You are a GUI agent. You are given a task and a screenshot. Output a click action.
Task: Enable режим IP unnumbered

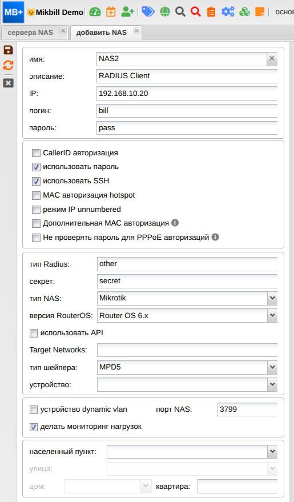point(36,210)
